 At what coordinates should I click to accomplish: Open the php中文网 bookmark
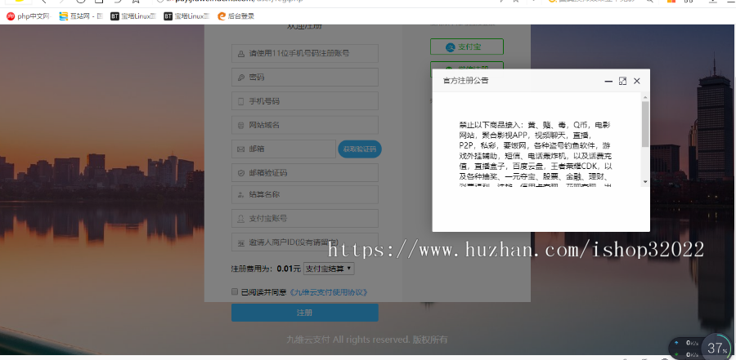(28, 16)
